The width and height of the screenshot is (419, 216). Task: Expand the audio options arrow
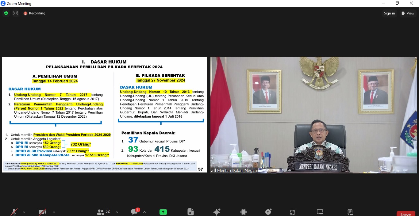(24, 212)
